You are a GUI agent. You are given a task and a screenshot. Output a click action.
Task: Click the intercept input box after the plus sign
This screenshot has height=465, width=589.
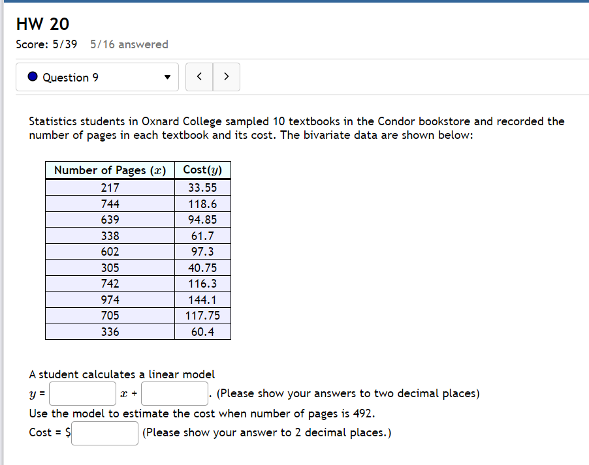click(174, 393)
